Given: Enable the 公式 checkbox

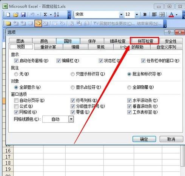Looking at the screenshot, I should click(x=16, y=106).
